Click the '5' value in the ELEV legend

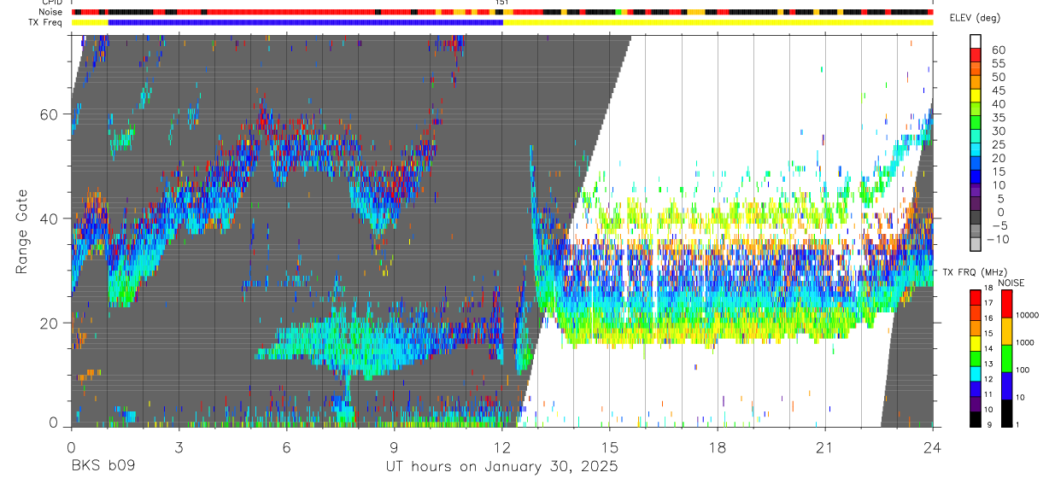click(x=1000, y=198)
